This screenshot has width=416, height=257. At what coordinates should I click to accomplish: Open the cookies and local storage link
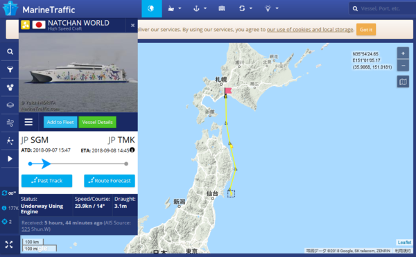click(310, 30)
